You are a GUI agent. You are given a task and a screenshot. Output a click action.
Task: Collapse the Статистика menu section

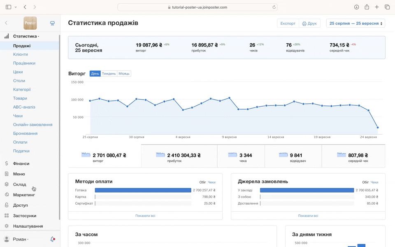click(26, 36)
